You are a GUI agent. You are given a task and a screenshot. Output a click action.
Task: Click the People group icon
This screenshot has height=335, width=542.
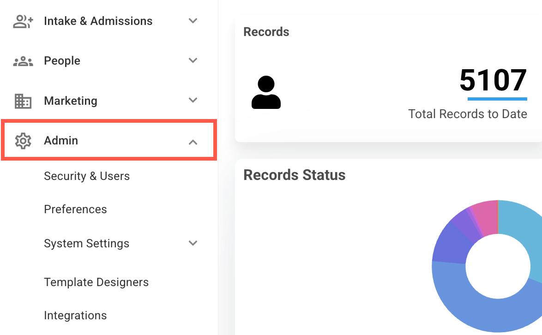[x=23, y=61]
